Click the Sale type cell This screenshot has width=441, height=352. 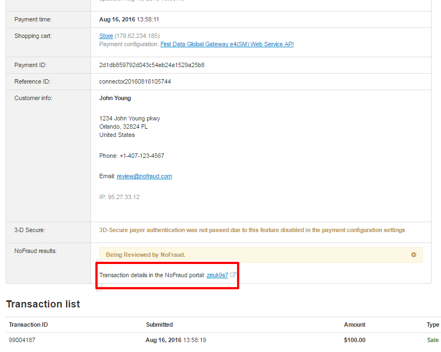[x=433, y=340]
